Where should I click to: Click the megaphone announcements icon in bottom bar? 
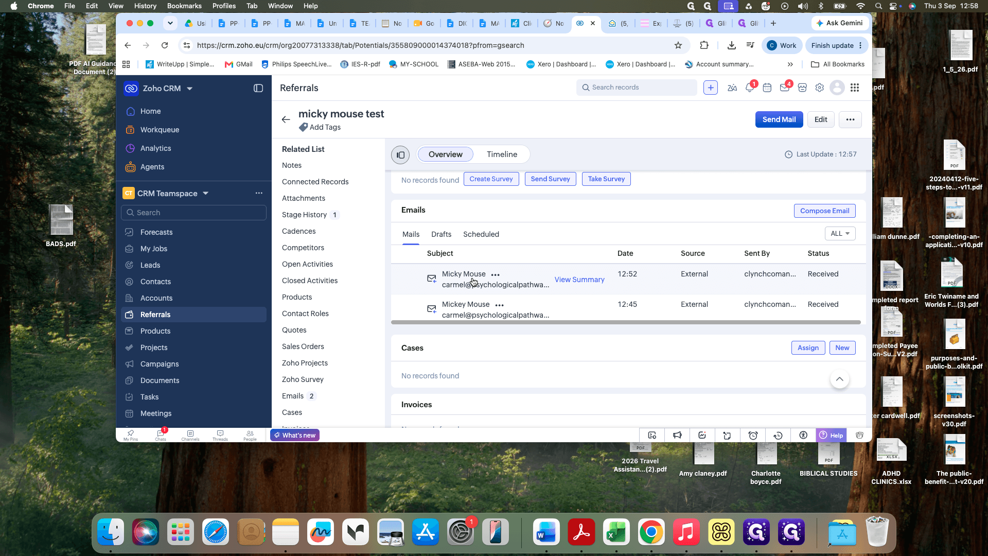tap(677, 436)
